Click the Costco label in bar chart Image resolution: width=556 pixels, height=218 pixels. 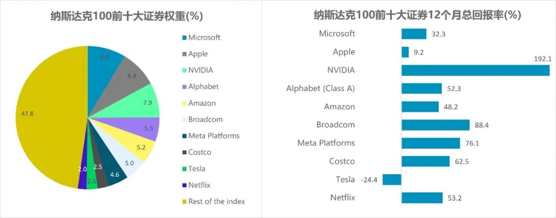[x=342, y=161]
